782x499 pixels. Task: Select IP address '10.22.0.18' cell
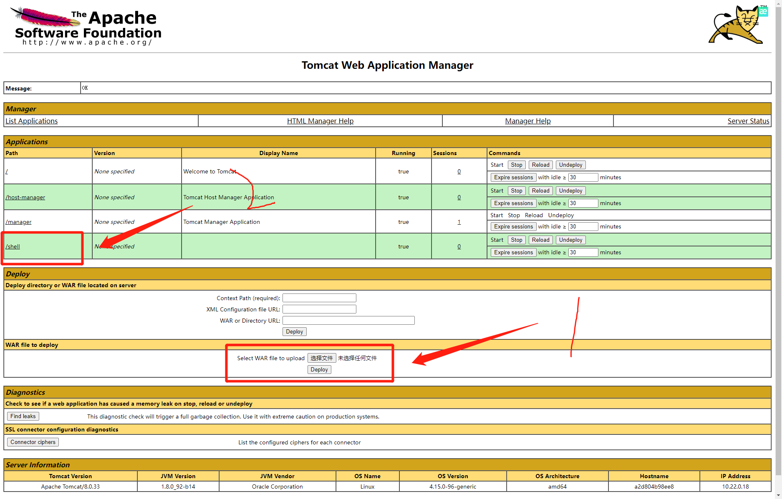735,486
